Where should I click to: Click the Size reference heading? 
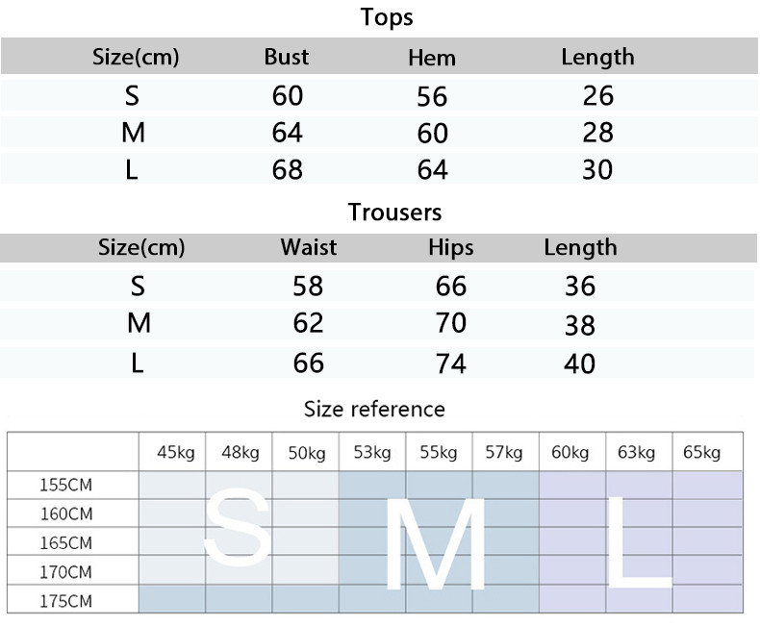[x=374, y=410]
